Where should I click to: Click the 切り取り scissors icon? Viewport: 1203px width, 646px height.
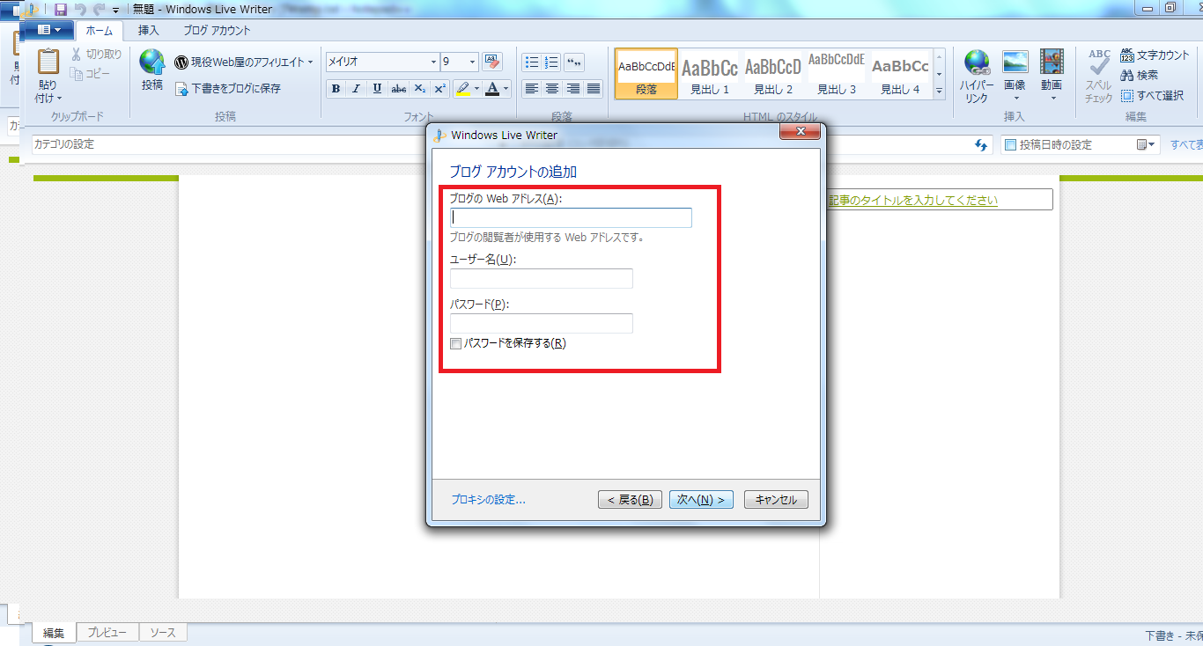(77, 55)
